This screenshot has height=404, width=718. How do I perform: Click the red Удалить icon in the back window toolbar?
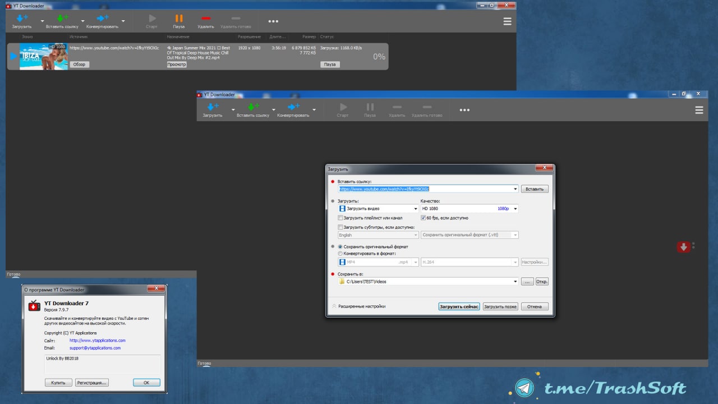(x=206, y=19)
